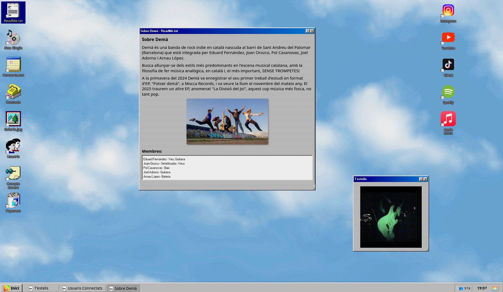
Task: Switch to T'estelis taskbar item
Action: pos(42,288)
